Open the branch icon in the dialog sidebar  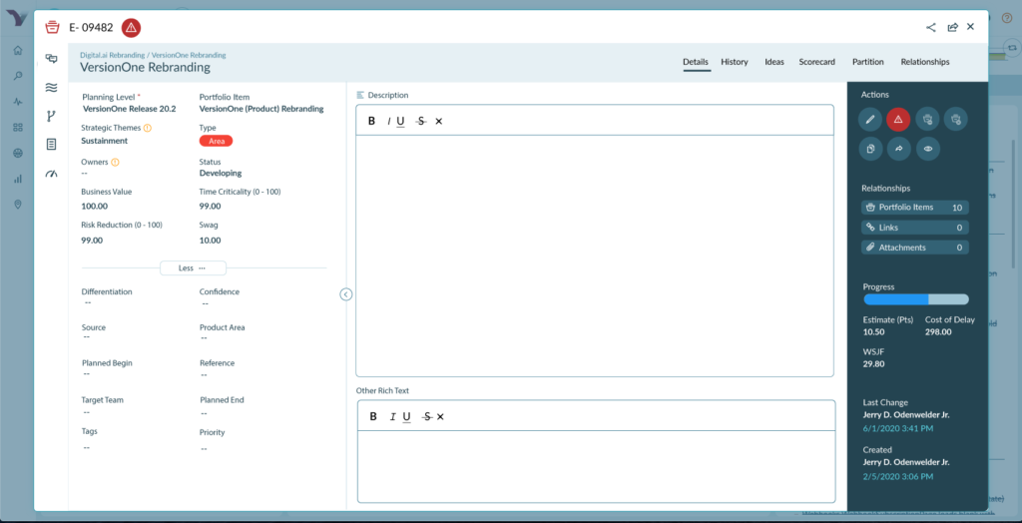52,116
